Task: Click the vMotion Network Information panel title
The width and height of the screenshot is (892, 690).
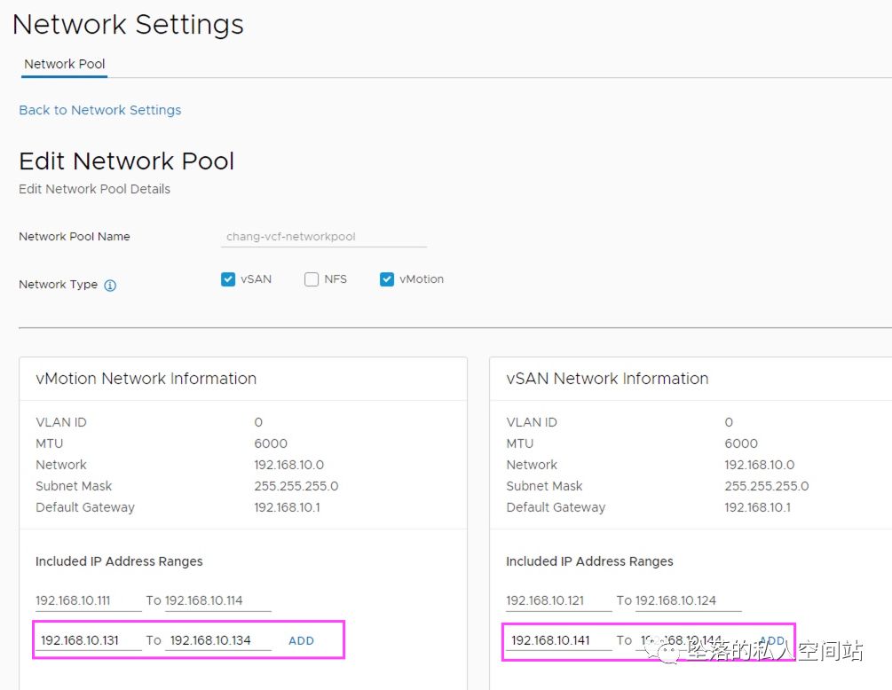Action: [x=146, y=379]
